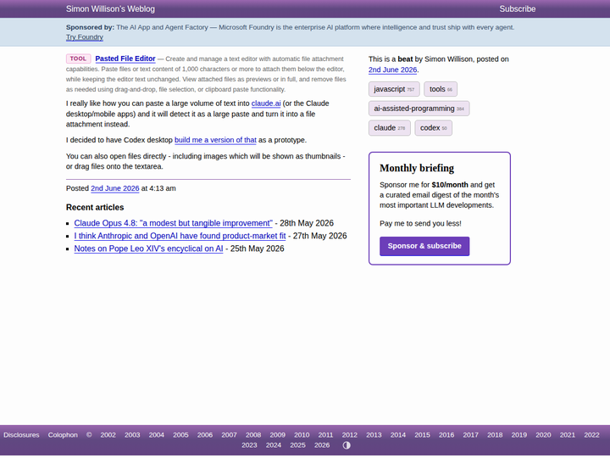610x458 pixels.
Task: Open Colophon footer link
Action: click(x=63, y=434)
